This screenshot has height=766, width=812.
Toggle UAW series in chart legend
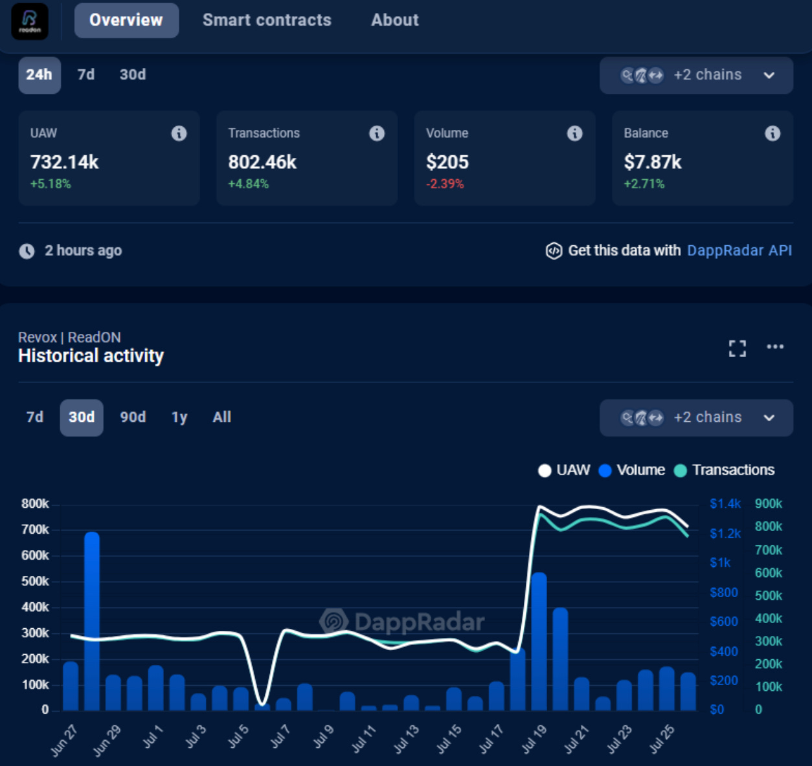click(x=564, y=470)
